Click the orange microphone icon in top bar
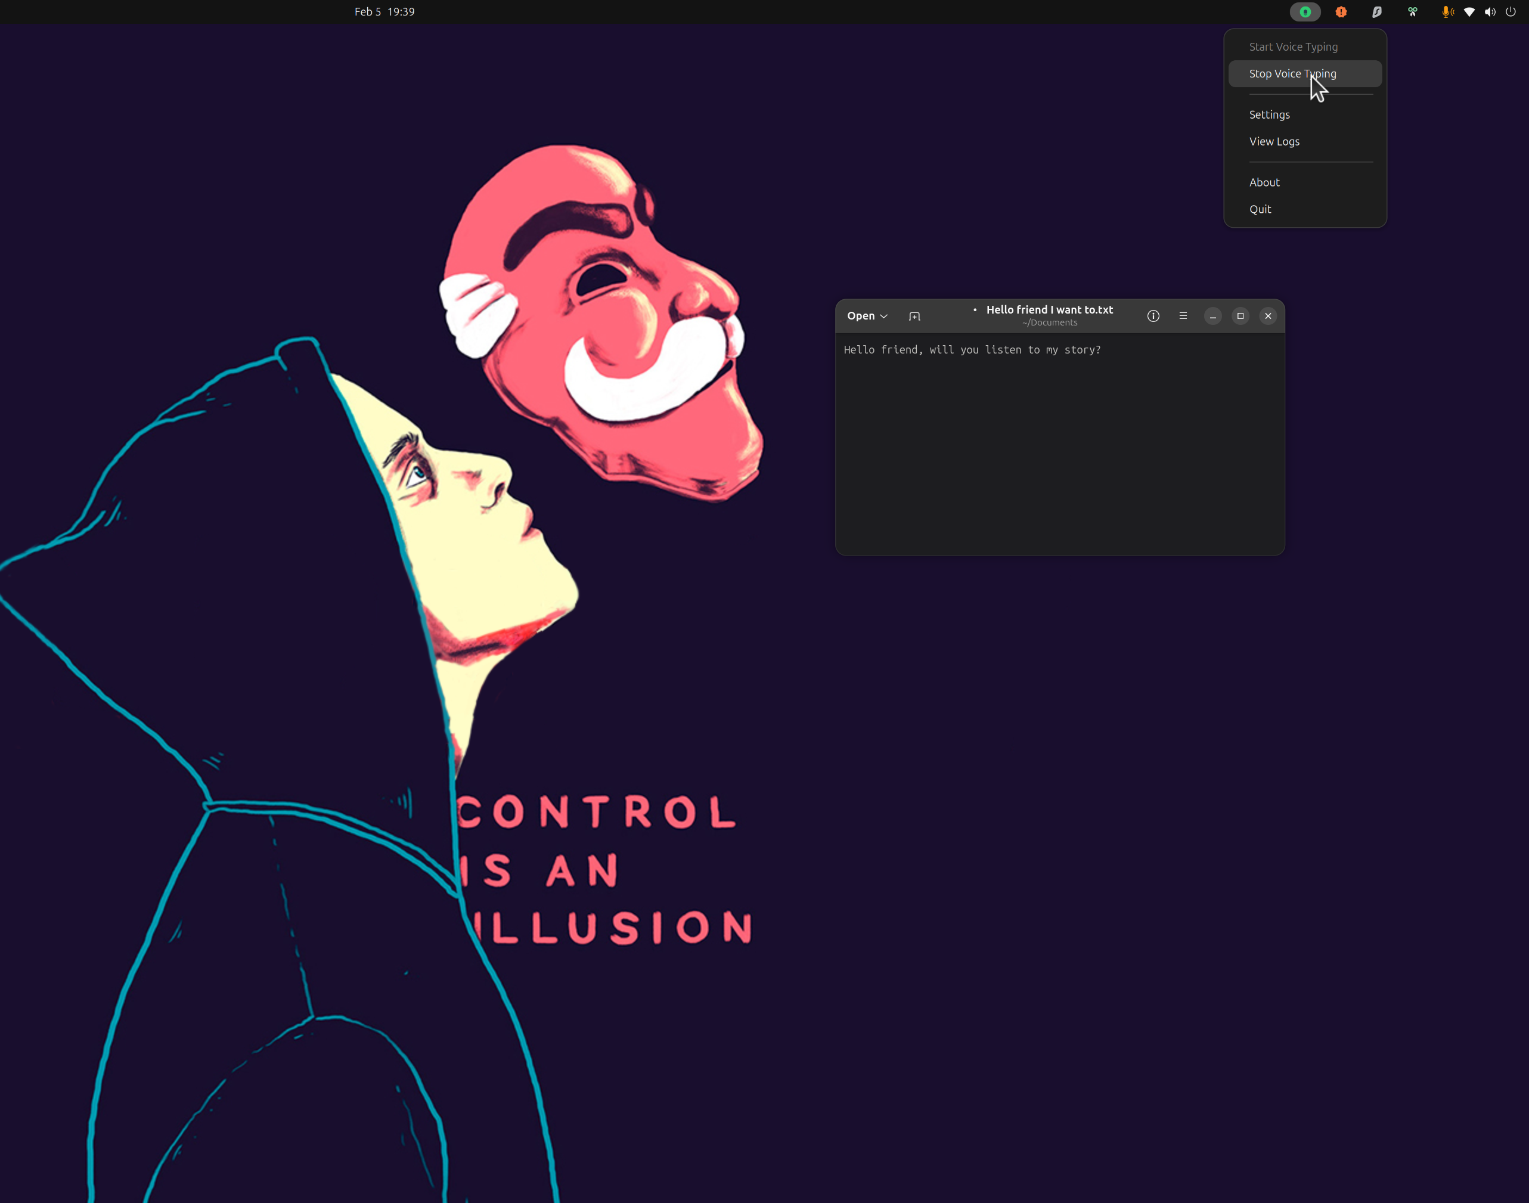The width and height of the screenshot is (1529, 1203). tap(1447, 12)
